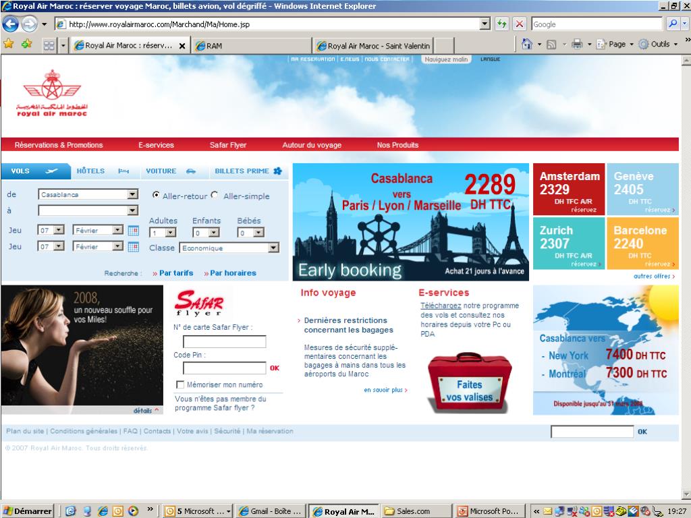Open the destination city dropdown
Screen dimensions: 691x518
(x=133, y=210)
